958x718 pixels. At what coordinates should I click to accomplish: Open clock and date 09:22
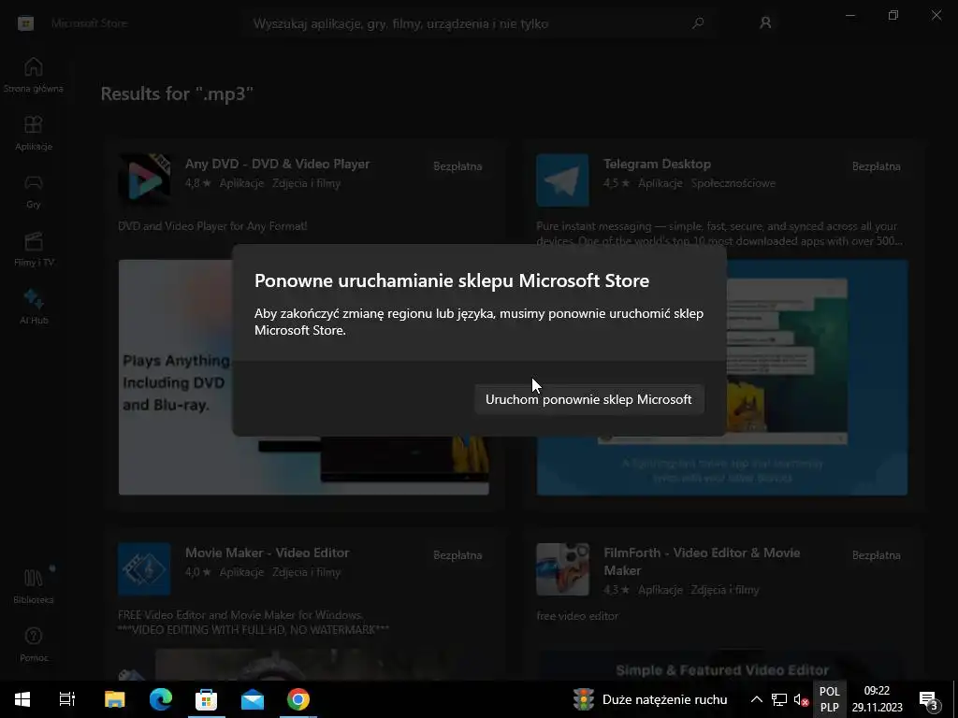(877, 699)
